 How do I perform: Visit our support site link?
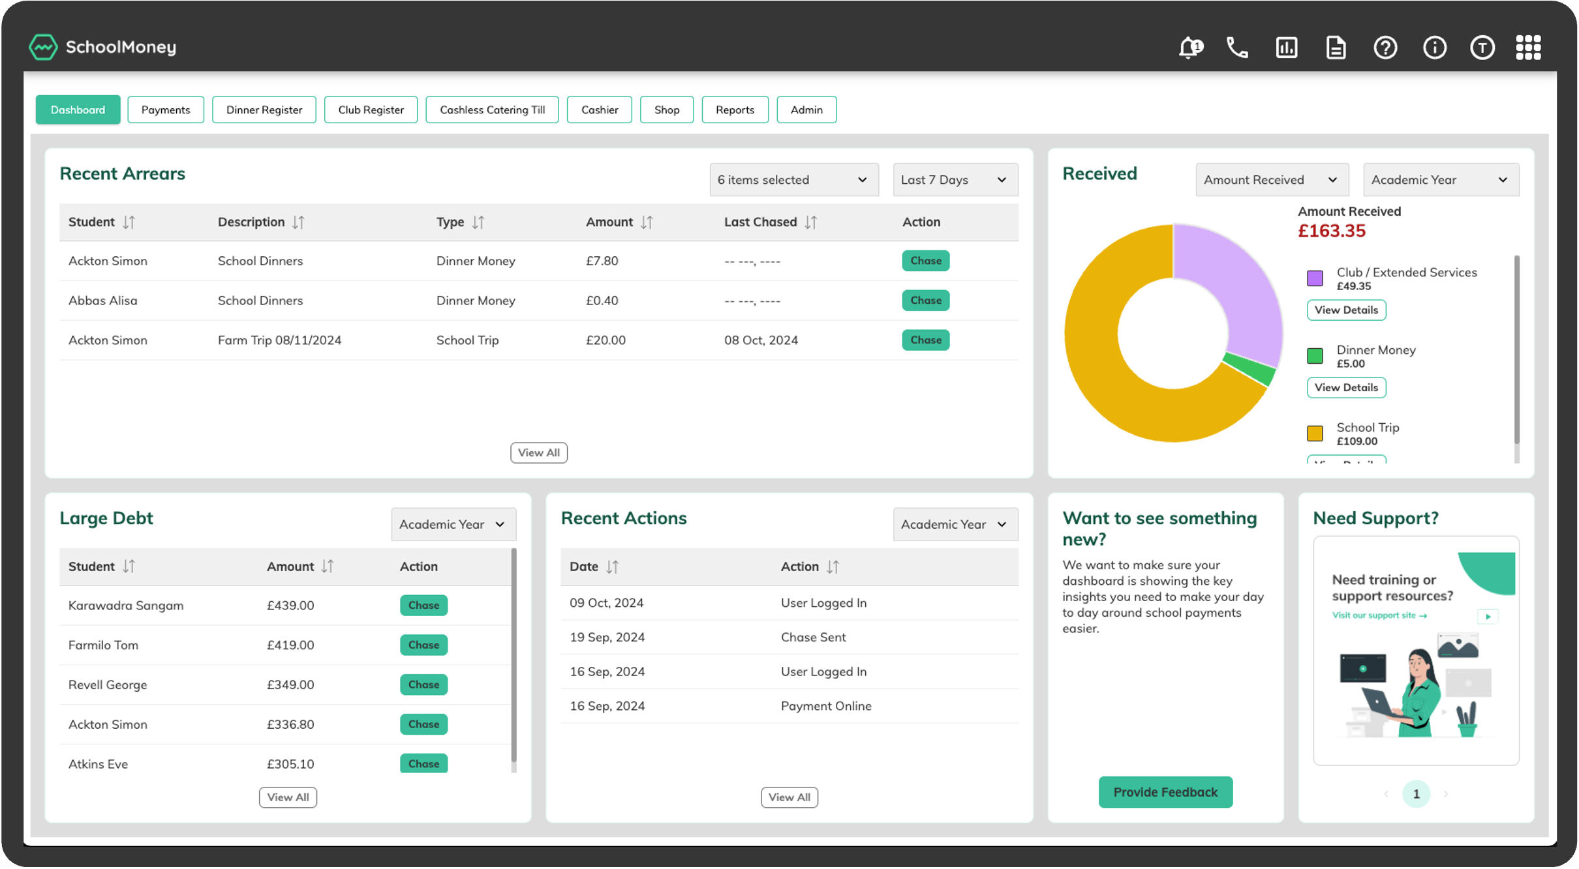click(x=1379, y=615)
